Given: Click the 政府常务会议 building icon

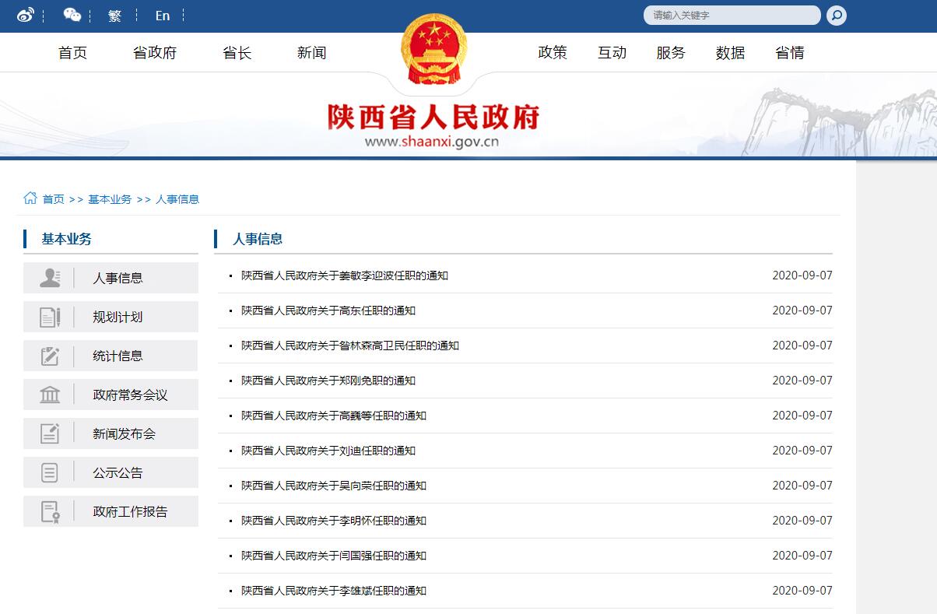Looking at the screenshot, I should point(50,395).
